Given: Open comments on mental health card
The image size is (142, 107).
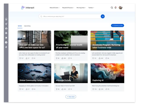Looking at the screenshot, I should tap(69, 58).
